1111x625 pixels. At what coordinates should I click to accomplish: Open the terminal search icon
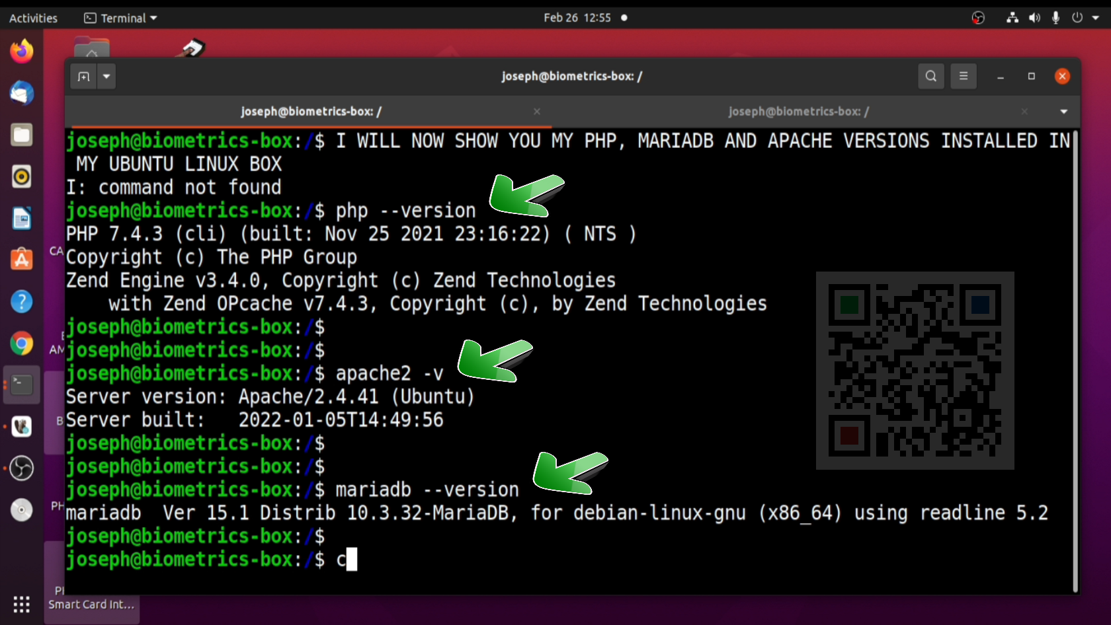pos(930,76)
